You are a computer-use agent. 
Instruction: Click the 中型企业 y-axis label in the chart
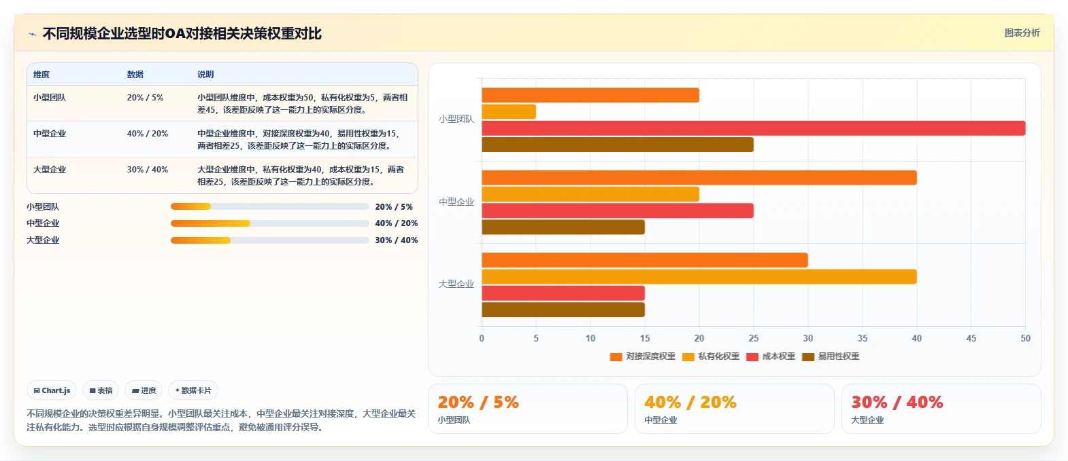pos(456,202)
